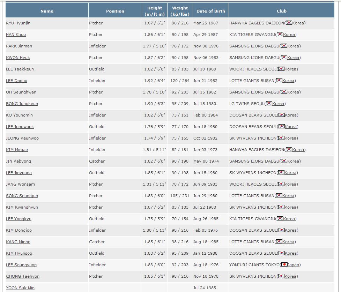This screenshot has width=341, height=292.
Task: Click the Club column header
Action: coord(282,11)
